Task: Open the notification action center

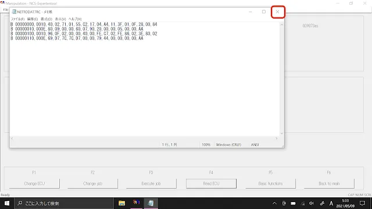Action: click(x=362, y=203)
